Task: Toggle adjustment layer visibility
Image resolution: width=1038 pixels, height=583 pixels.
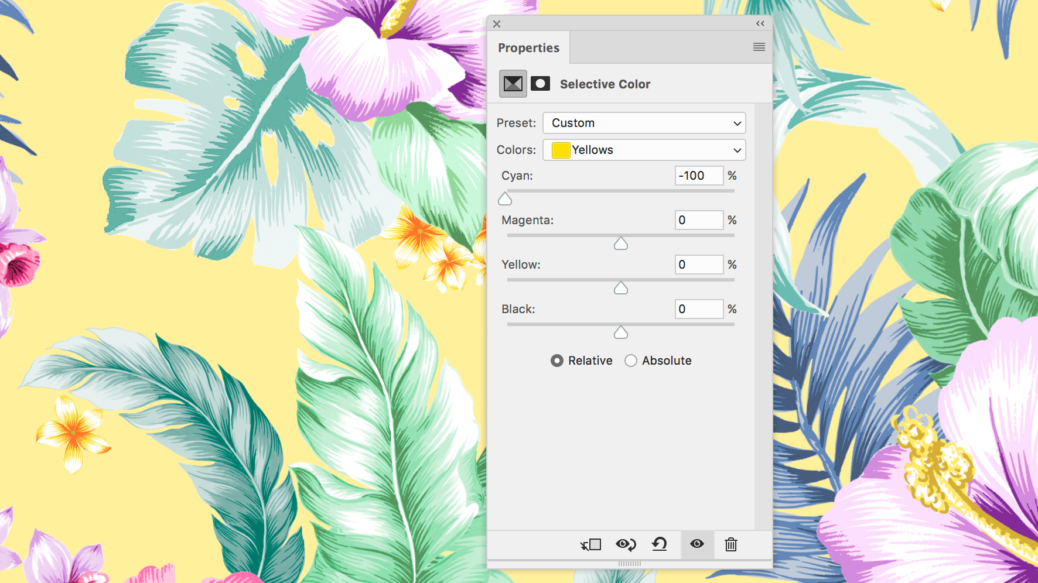Action: [697, 544]
